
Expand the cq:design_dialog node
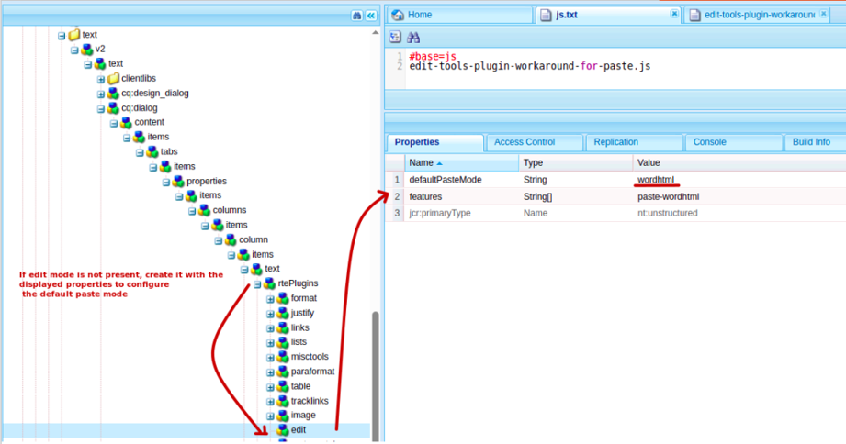101,94
